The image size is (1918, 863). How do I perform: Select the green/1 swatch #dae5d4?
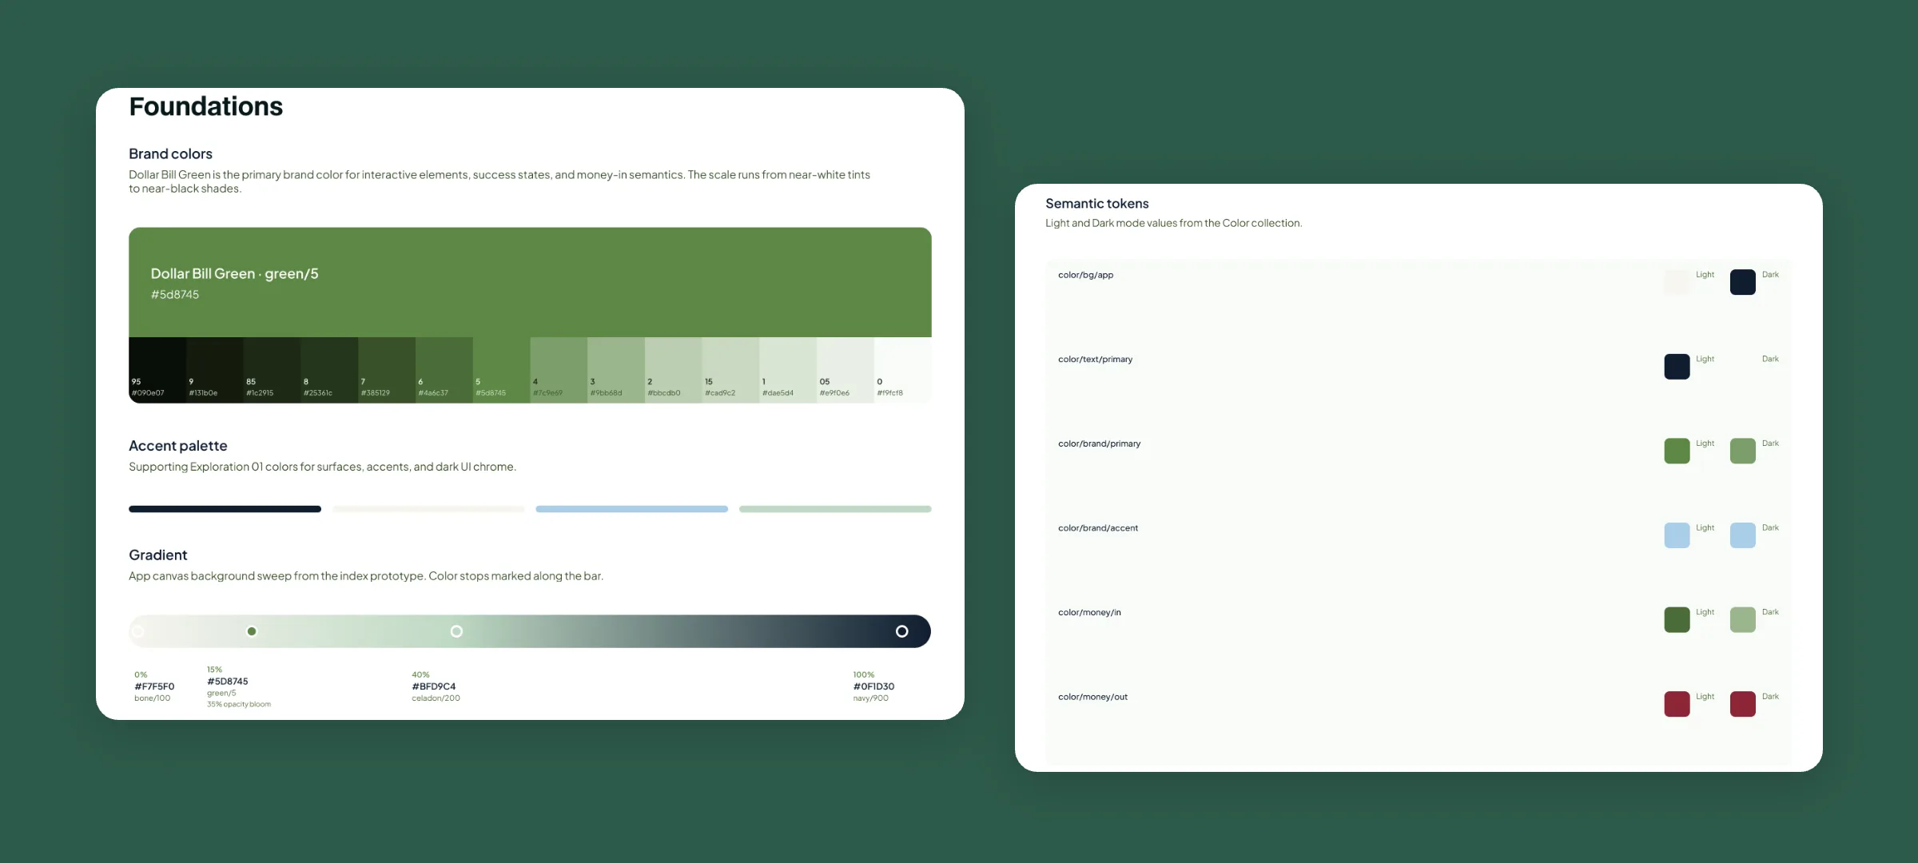tap(788, 370)
